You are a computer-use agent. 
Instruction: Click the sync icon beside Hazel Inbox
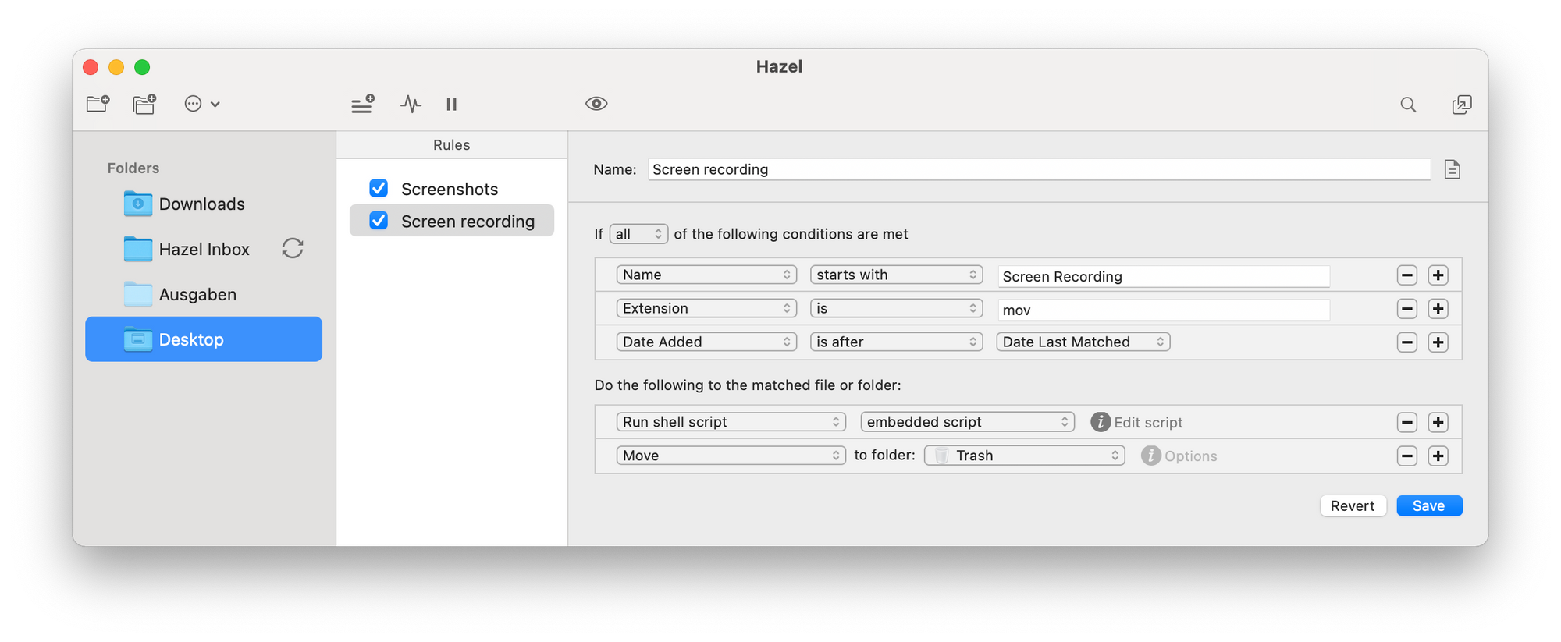click(293, 249)
